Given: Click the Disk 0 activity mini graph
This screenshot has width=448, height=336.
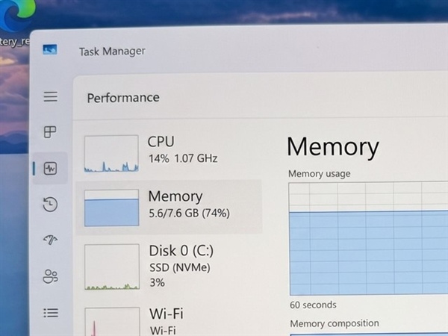Looking at the screenshot, I should [112, 267].
